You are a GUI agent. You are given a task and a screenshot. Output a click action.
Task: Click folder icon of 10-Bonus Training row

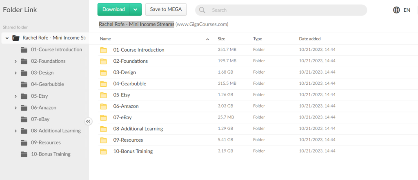[103, 151]
